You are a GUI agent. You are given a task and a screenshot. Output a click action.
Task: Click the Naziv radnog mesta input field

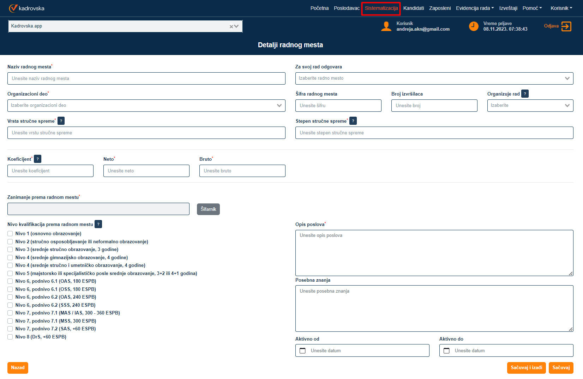[146, 78]
